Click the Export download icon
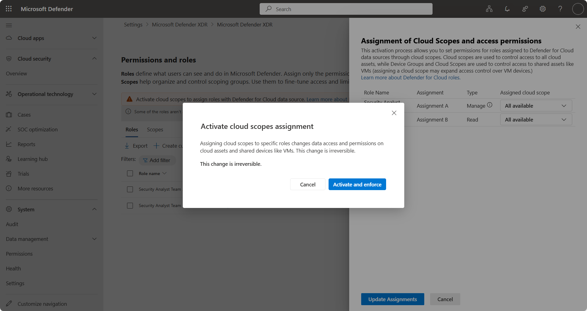 click(127, 146)
